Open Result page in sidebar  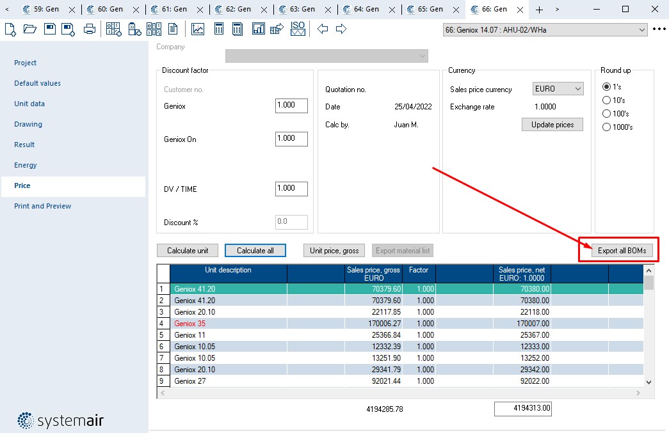pyautogui.click(x=24, y=145)
